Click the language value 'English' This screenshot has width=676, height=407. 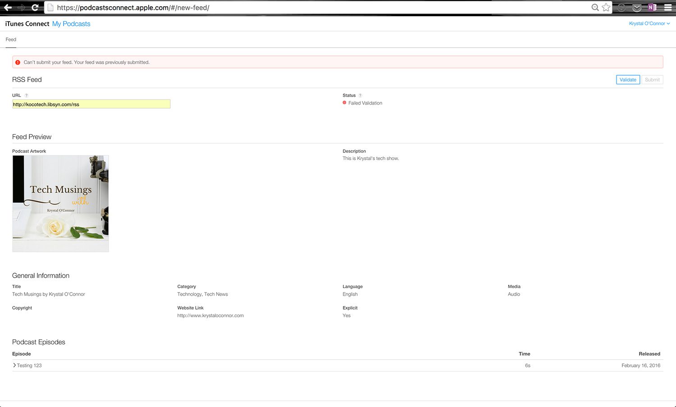coord(350,294)
